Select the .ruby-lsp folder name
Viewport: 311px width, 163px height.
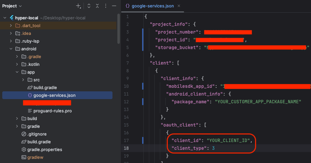[30, 41]
